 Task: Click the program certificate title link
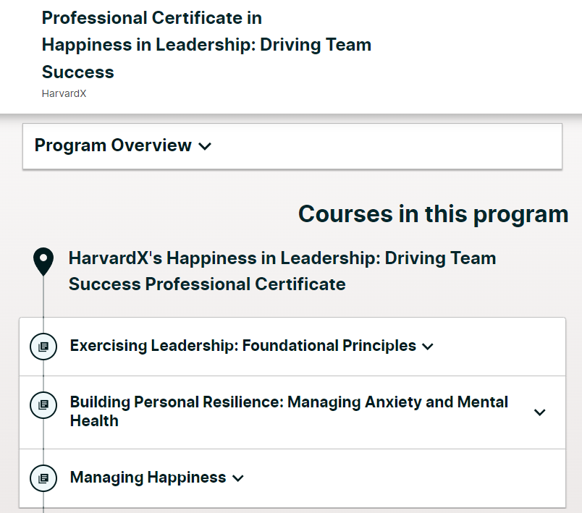point(206,44)
